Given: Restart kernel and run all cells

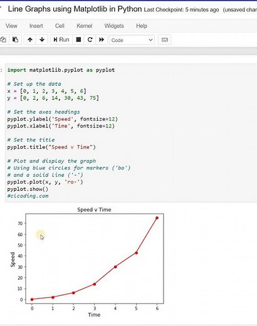Looking at the screenshot, I should (x=102, y=39).
